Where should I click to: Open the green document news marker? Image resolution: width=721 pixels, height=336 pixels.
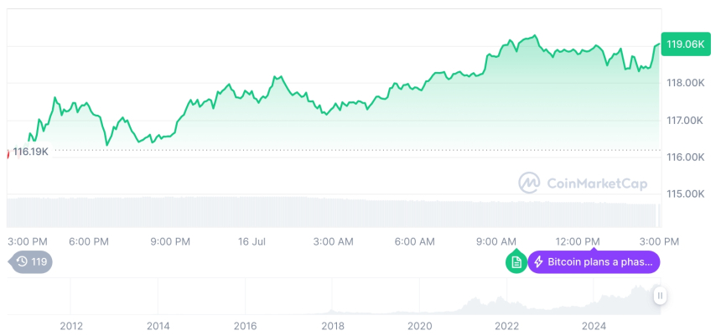coord(516,262)
